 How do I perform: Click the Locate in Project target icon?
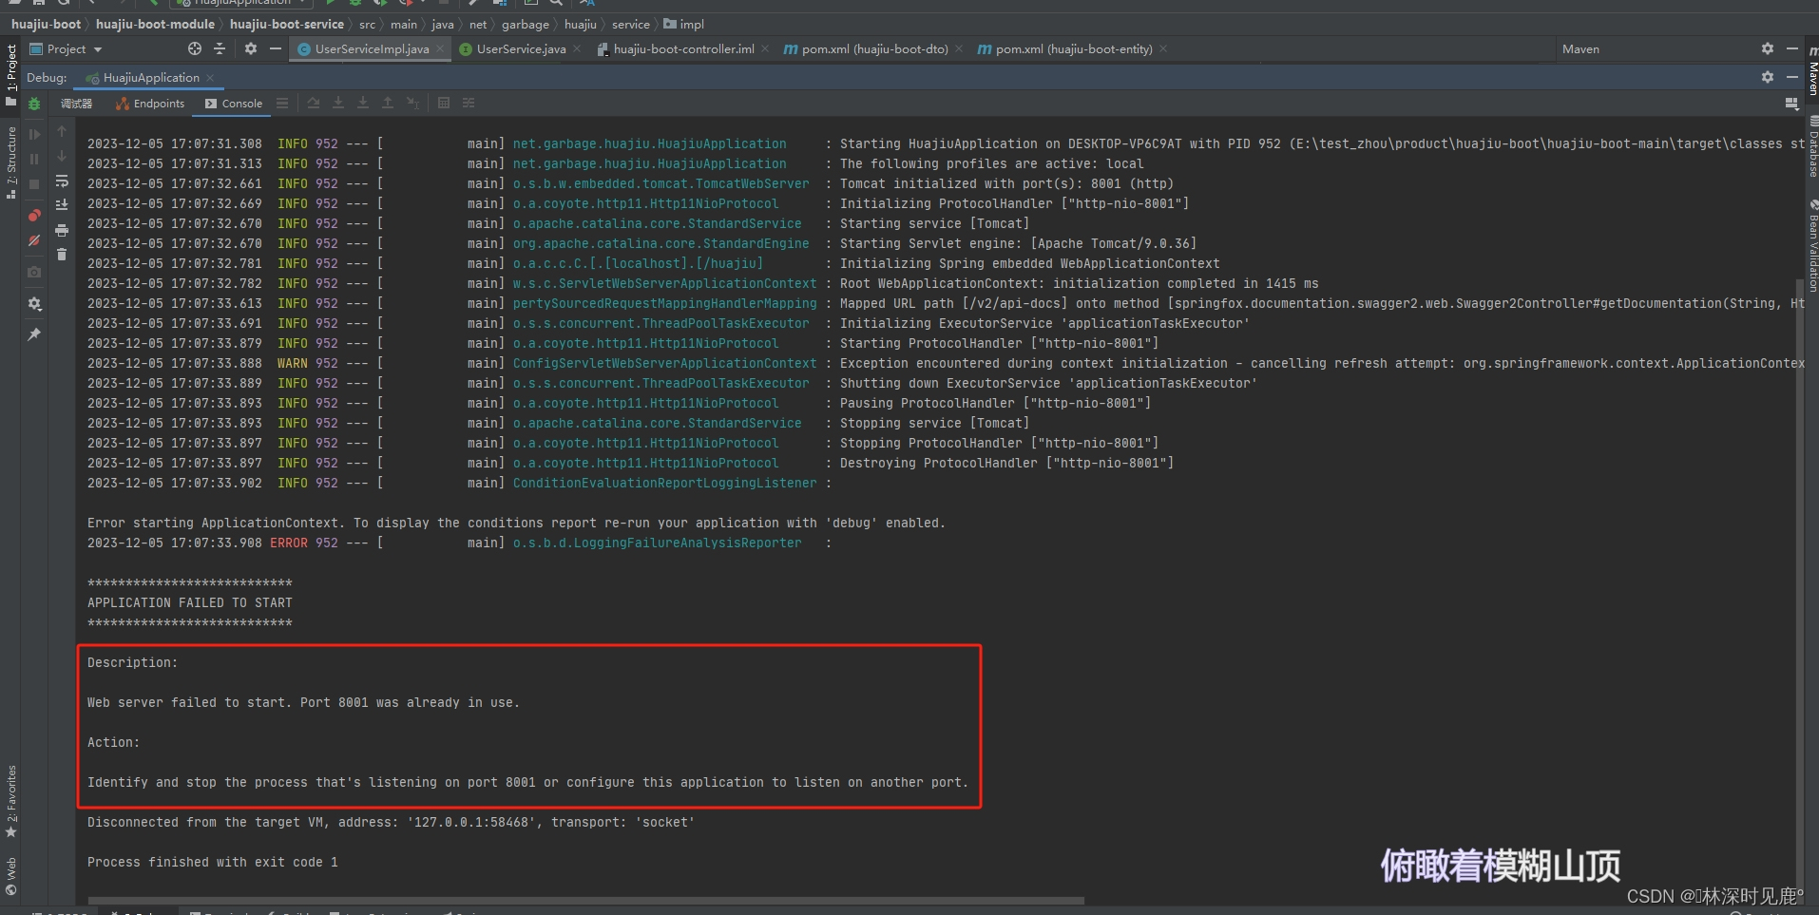pos(195,48)
